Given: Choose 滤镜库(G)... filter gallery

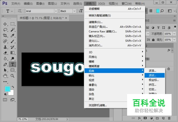Looking at the screenshot, I should 115,22.
